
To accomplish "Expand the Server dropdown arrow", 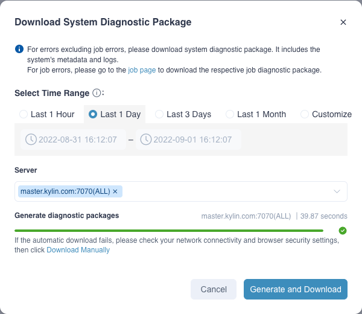I will coord(337,191).
